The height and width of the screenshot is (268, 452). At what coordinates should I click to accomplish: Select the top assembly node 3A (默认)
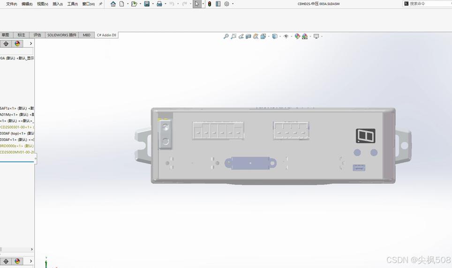click(17, 58)
